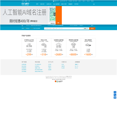Open first link under 用户指南 footer column

pyautogui.click(x=24, y=64)
